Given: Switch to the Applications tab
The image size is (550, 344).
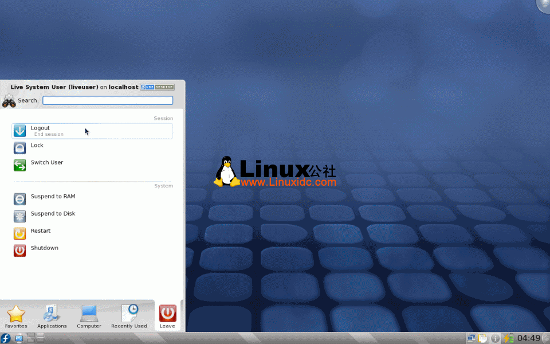Looking at the screenshot, I should (x=52, y=315).
